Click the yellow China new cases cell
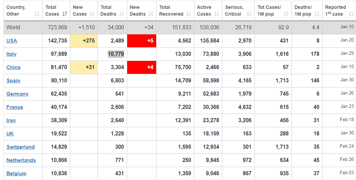 point(84,67)
